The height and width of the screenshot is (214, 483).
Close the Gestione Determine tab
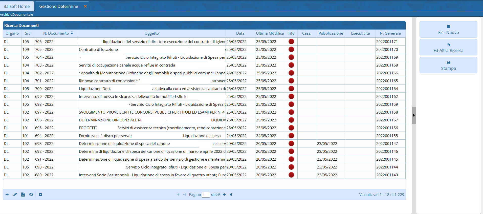click(x=85, y=6)
